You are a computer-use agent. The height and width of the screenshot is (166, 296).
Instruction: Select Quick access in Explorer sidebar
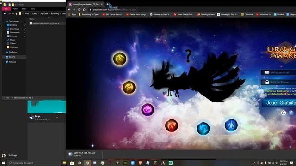click(14, 21)
